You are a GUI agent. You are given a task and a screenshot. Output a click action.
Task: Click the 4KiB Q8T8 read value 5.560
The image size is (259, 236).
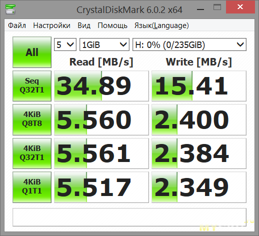point(101,119)
